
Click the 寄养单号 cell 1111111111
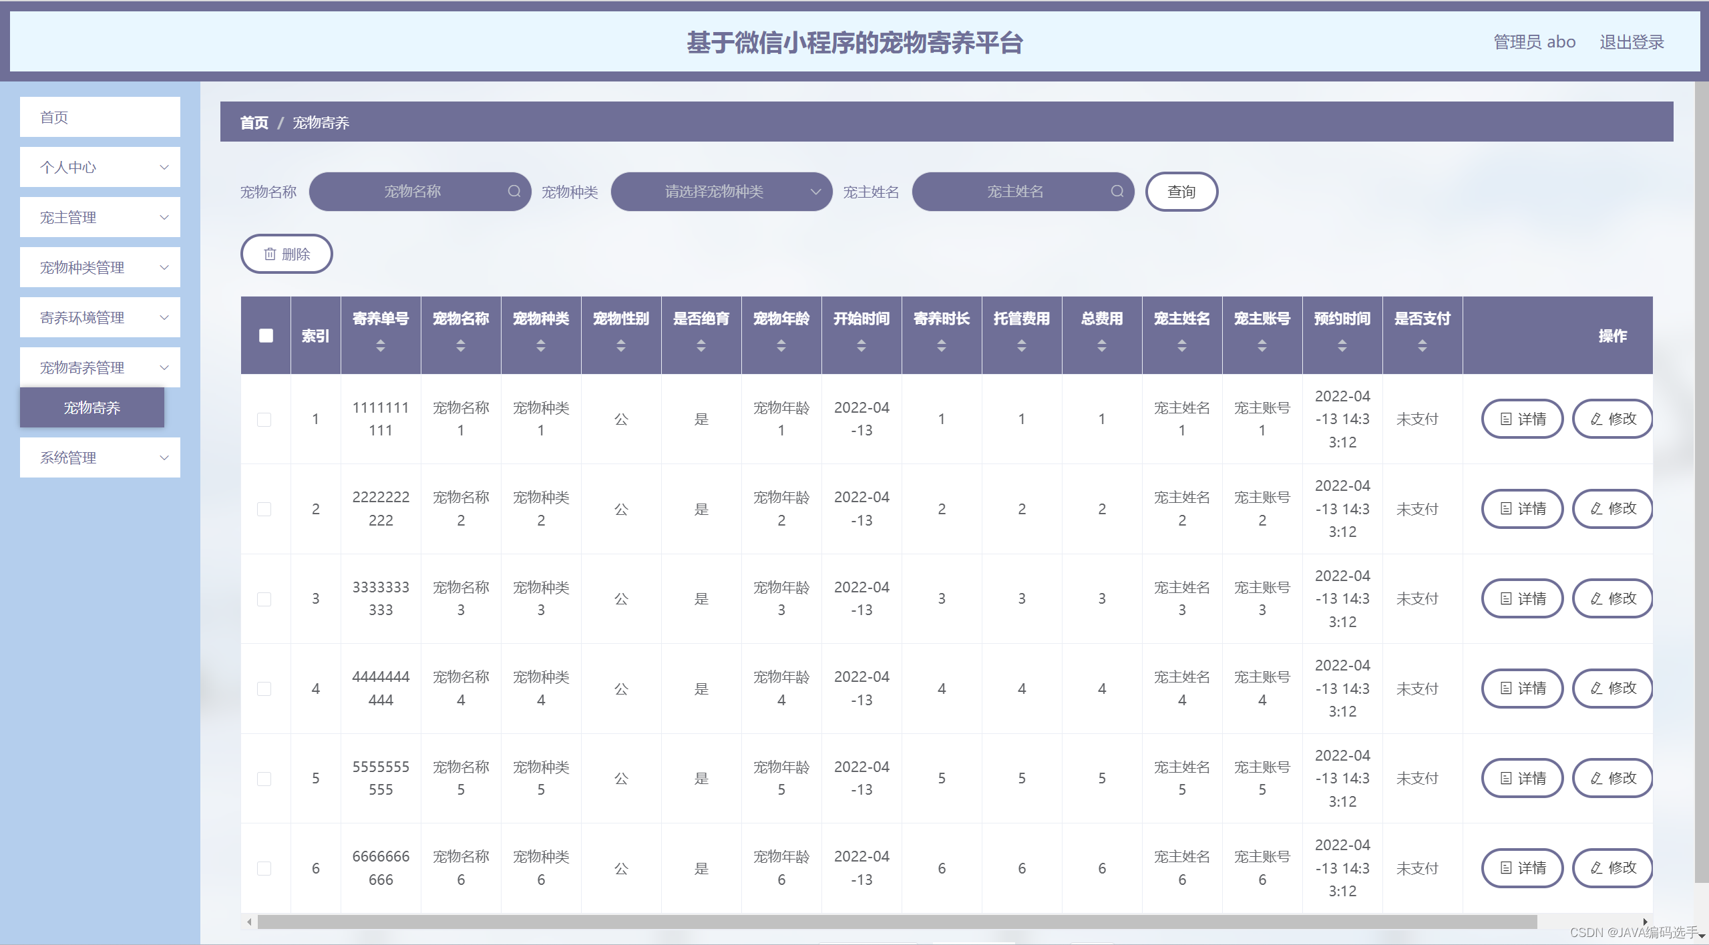point(381,419)
